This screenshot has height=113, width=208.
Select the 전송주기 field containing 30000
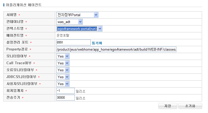(x=66, y=98)
